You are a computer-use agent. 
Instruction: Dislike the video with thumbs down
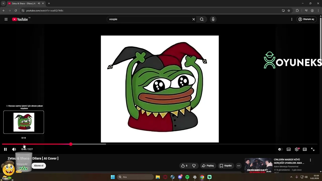[194, 166]
